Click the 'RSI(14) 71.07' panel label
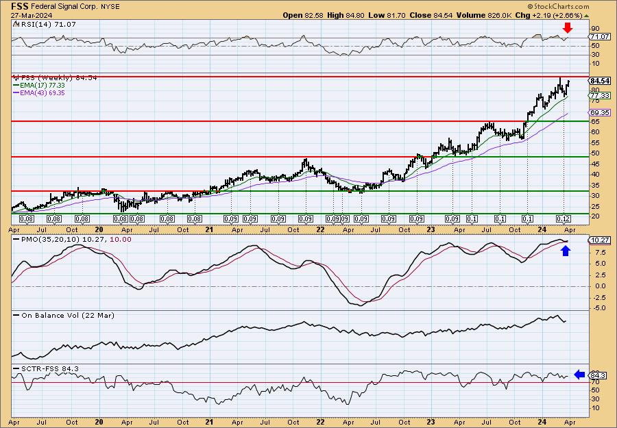The width and height of the screenshot is (617, 428). (47, 25)
